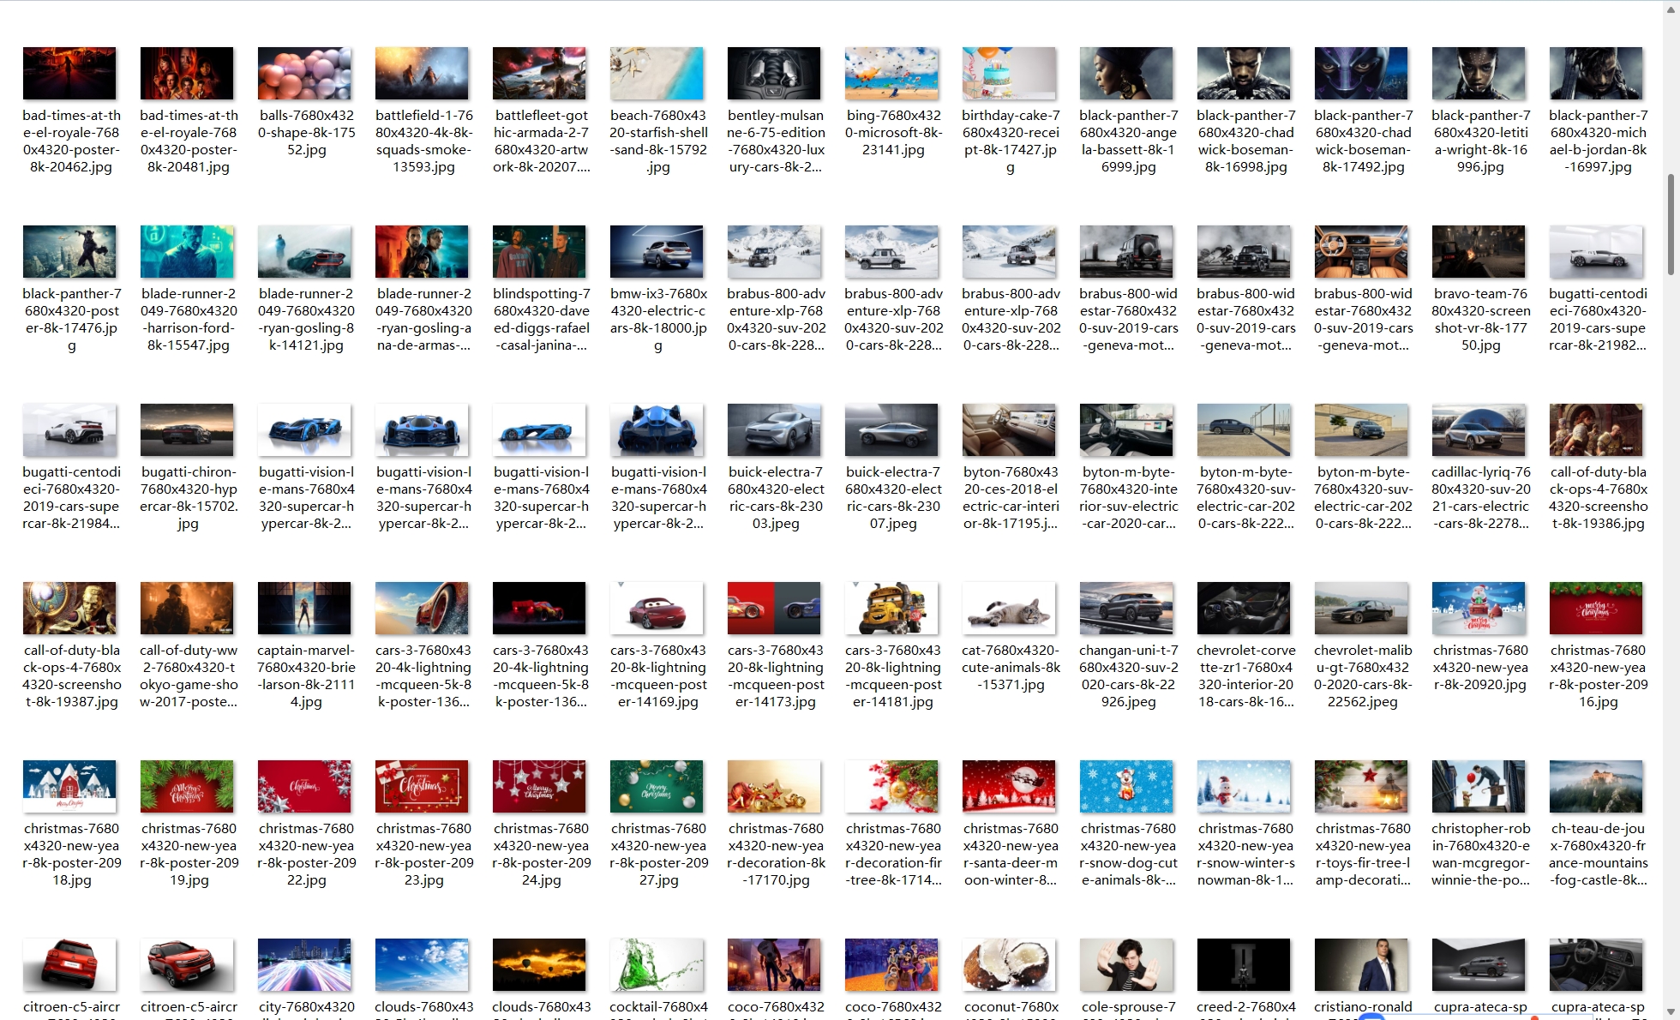Screen dimensions: 1680x1020
Task: Select christmas new-year-8k-poster-20918.jpg thumbnail
Action: click(69, 787)
